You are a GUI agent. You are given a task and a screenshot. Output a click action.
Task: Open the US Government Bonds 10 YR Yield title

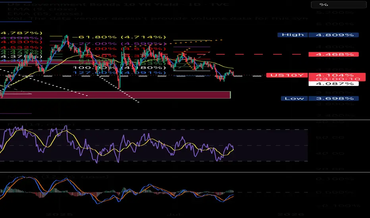pos(118,4)
